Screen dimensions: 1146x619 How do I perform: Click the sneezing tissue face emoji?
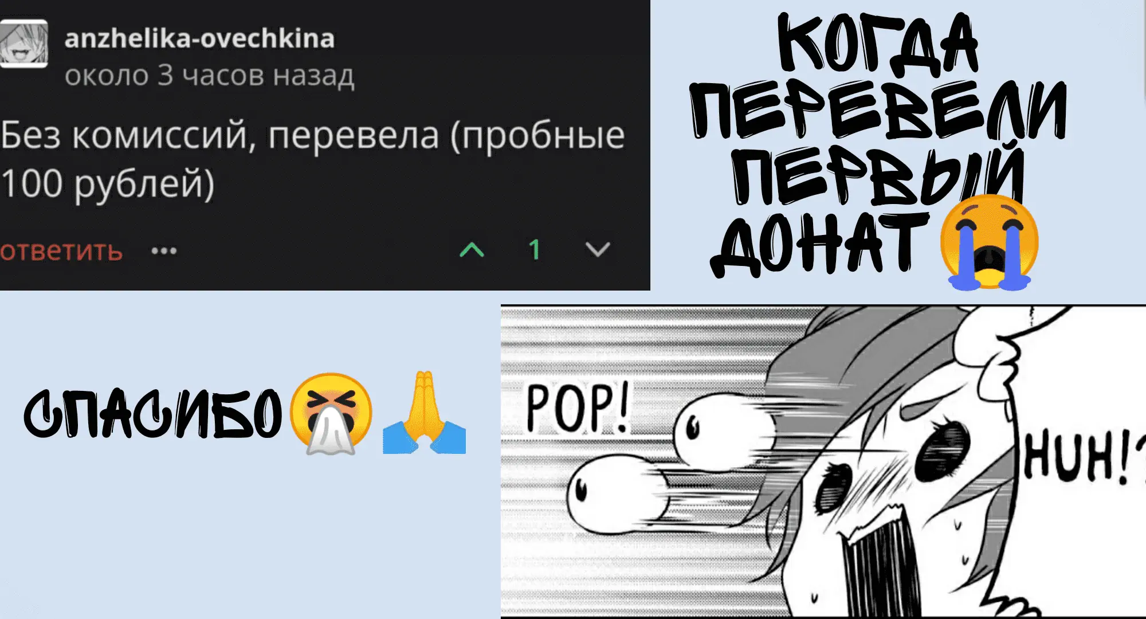(331, 413)
